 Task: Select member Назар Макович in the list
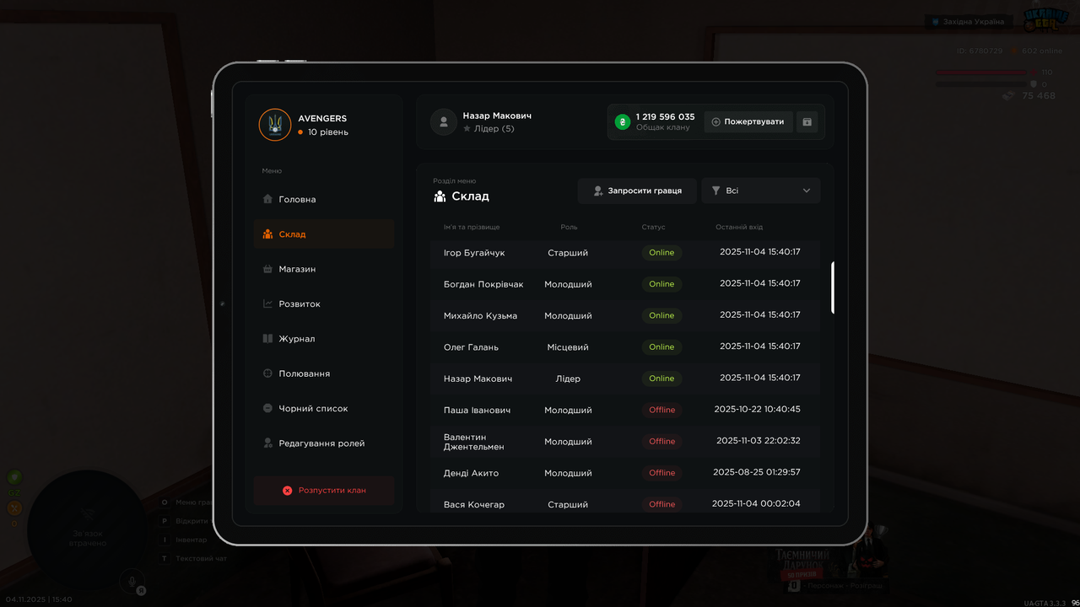(x=624, y=379)
